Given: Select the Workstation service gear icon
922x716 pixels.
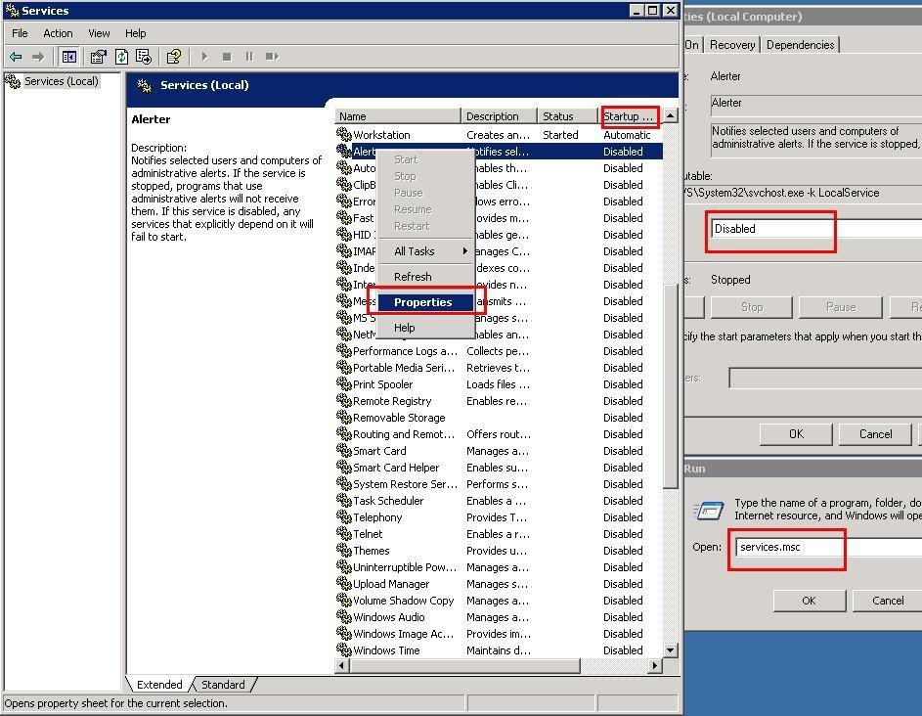Looking at the screenshot, I should (x=344, y=134).
